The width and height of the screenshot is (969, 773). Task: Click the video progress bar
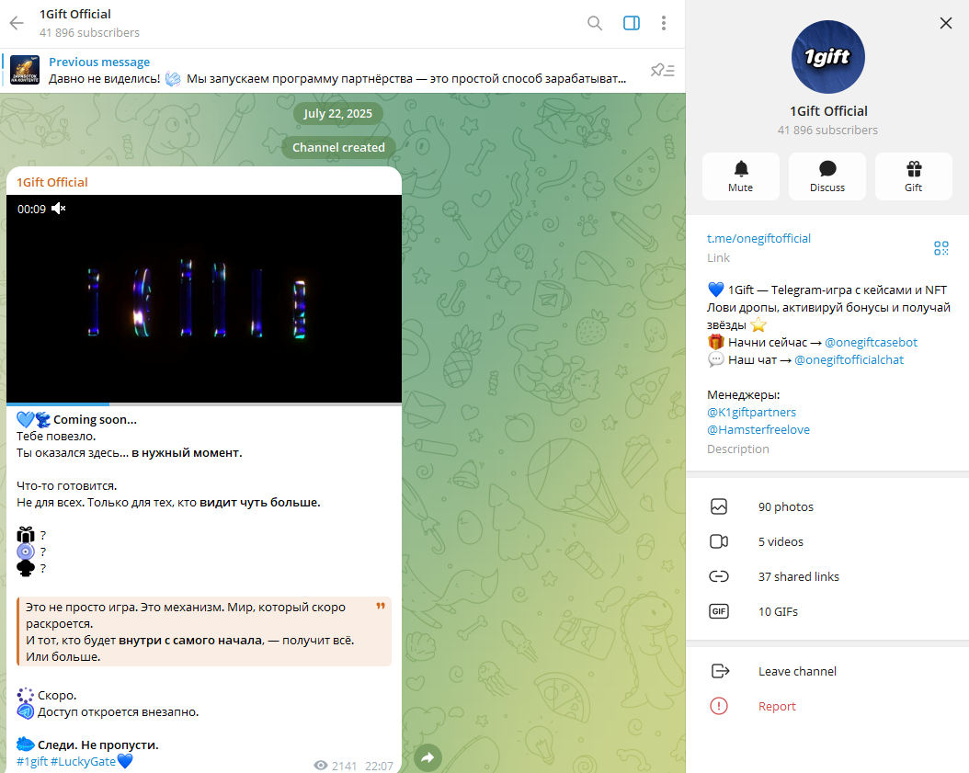point(203,404)
